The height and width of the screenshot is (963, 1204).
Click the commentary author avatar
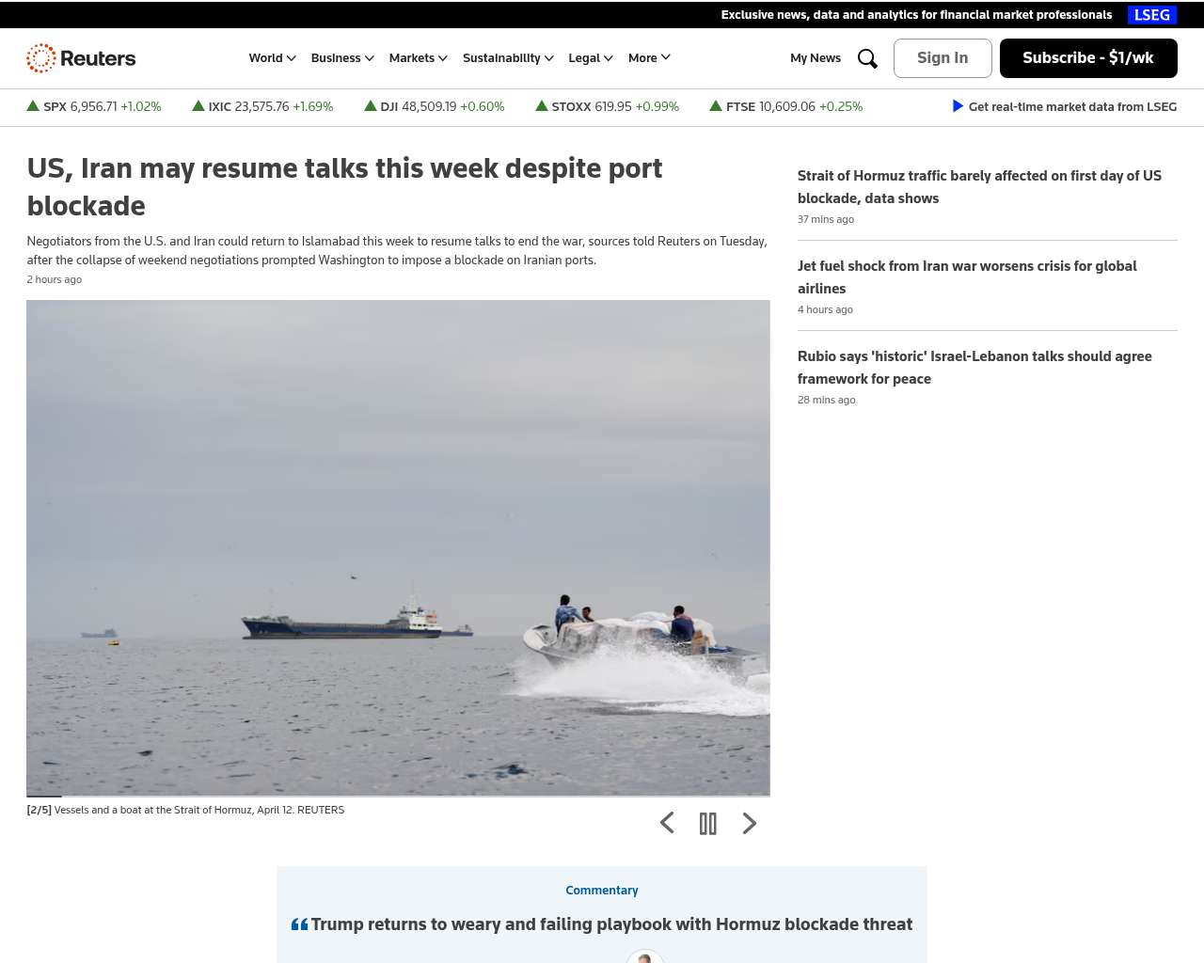(645, 956)
